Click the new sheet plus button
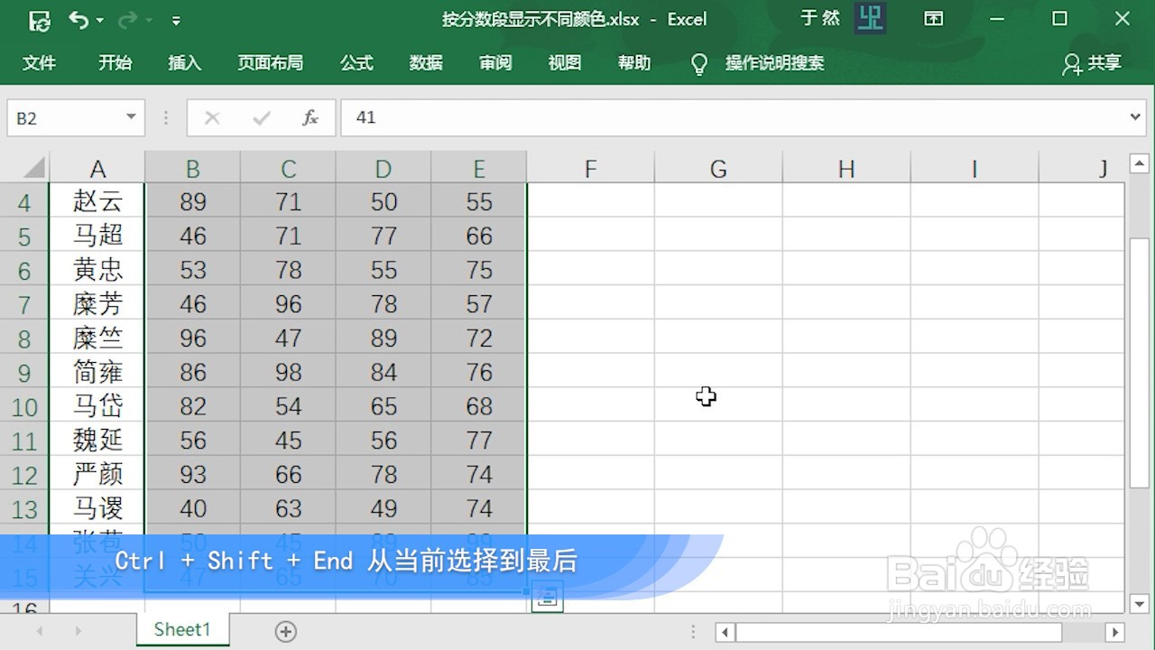 284,632
